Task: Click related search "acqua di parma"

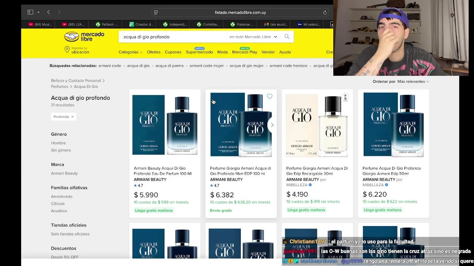Action: point(170,66)
